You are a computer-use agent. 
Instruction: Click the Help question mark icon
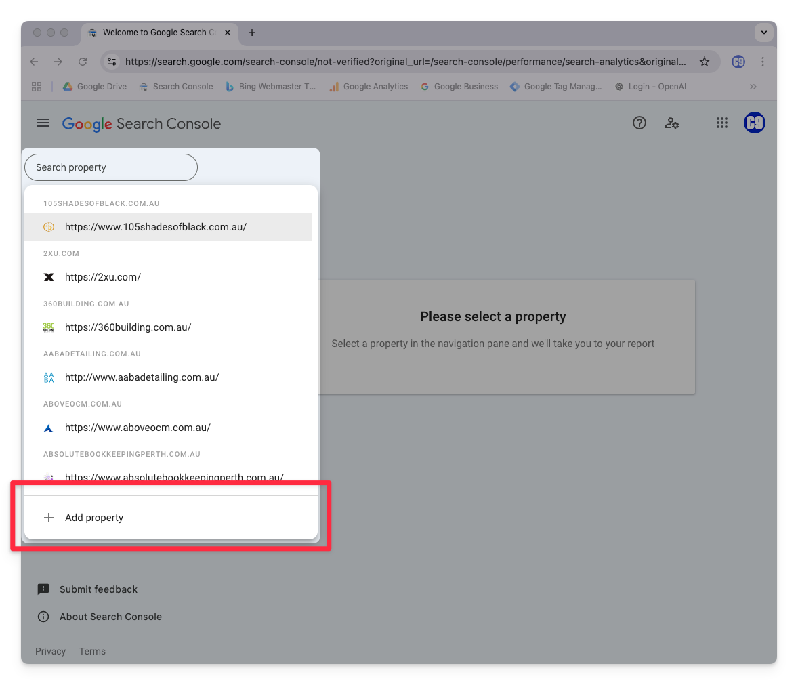[x=639, y=123]
